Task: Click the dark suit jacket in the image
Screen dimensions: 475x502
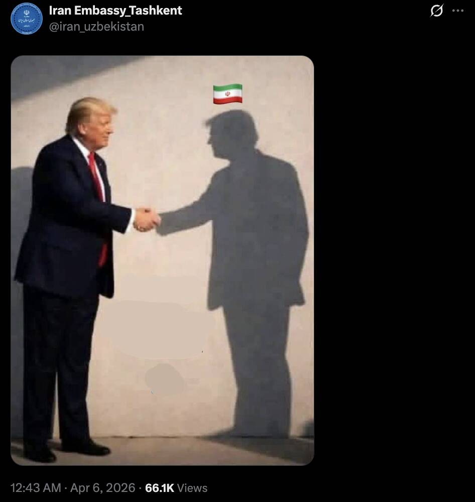Action: 68,218
